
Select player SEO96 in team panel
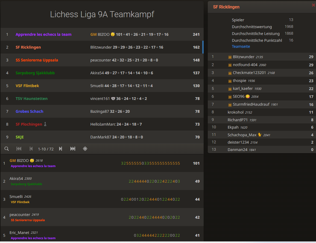[x=262, y=96]
